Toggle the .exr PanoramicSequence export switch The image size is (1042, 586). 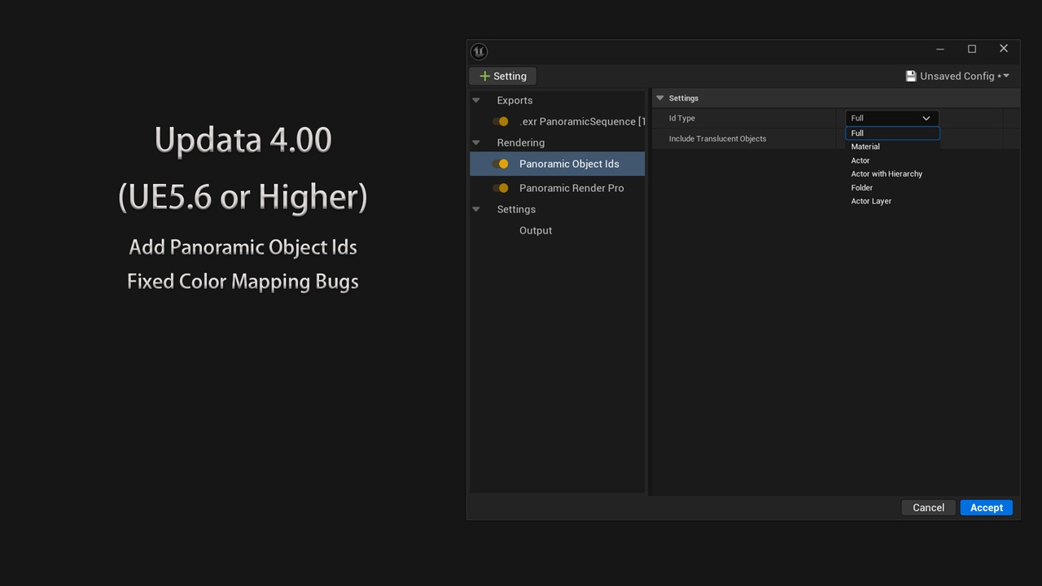[501, 121]
